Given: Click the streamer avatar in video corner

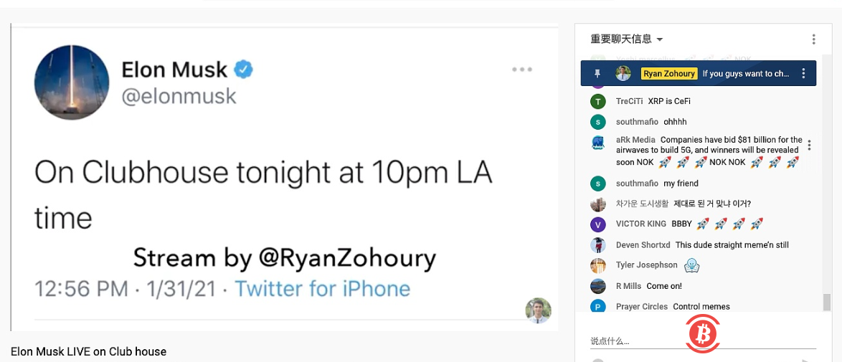Looking at the screenshot, I should click(x=538, y=310).
